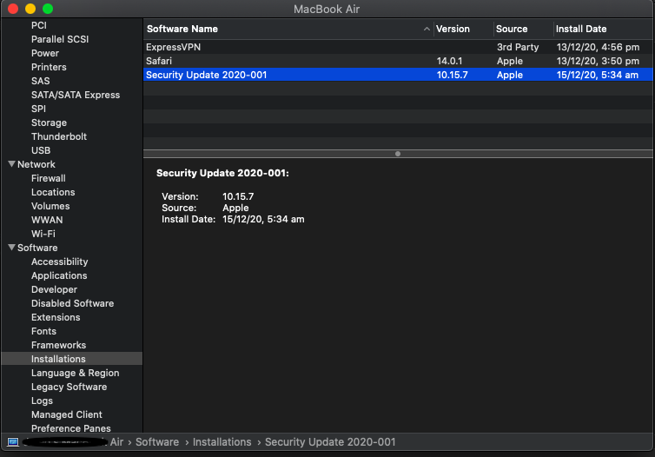Screen dimensions: 655x457
Task: Select Printers in the sidebar
Action: (49, 67)
